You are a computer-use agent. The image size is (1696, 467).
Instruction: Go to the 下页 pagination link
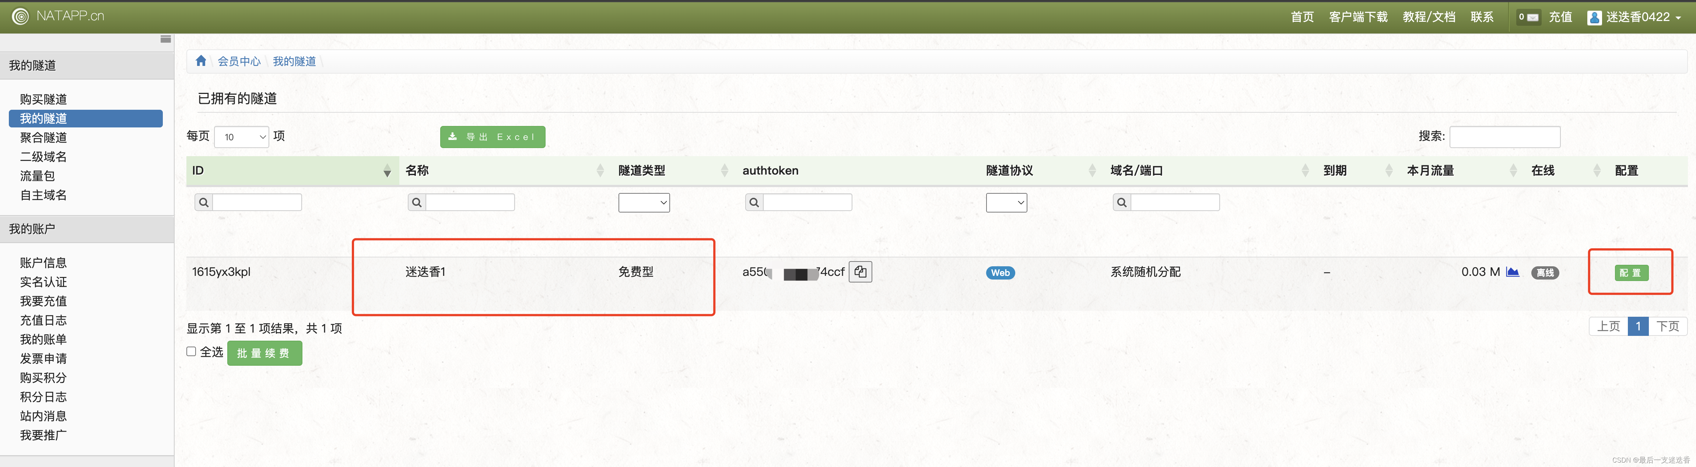coord(1667,327)
